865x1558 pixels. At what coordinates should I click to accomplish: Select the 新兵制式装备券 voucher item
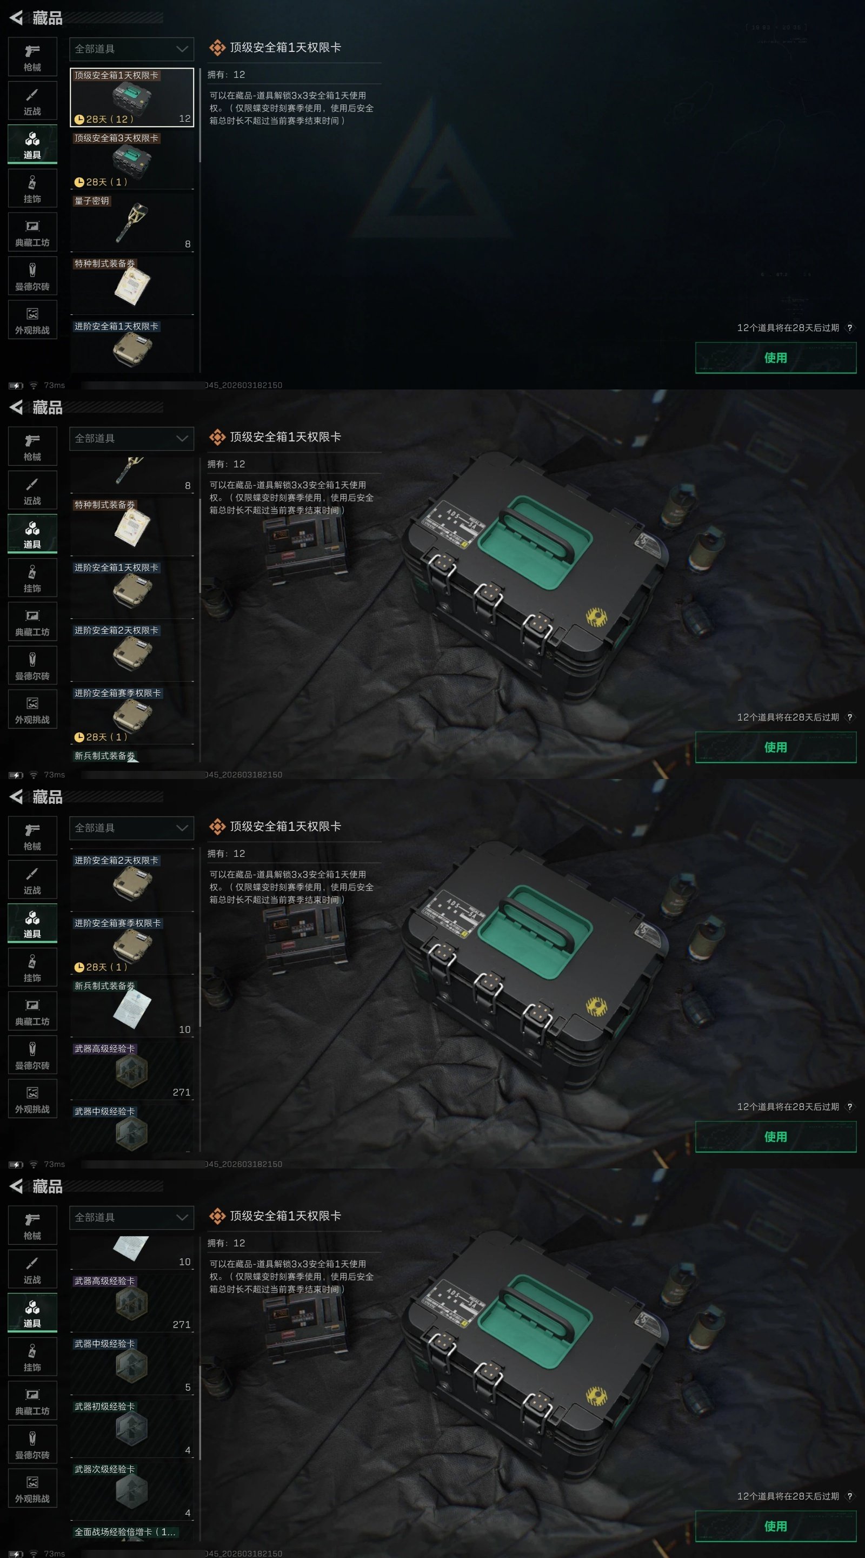click(132, 1008)
